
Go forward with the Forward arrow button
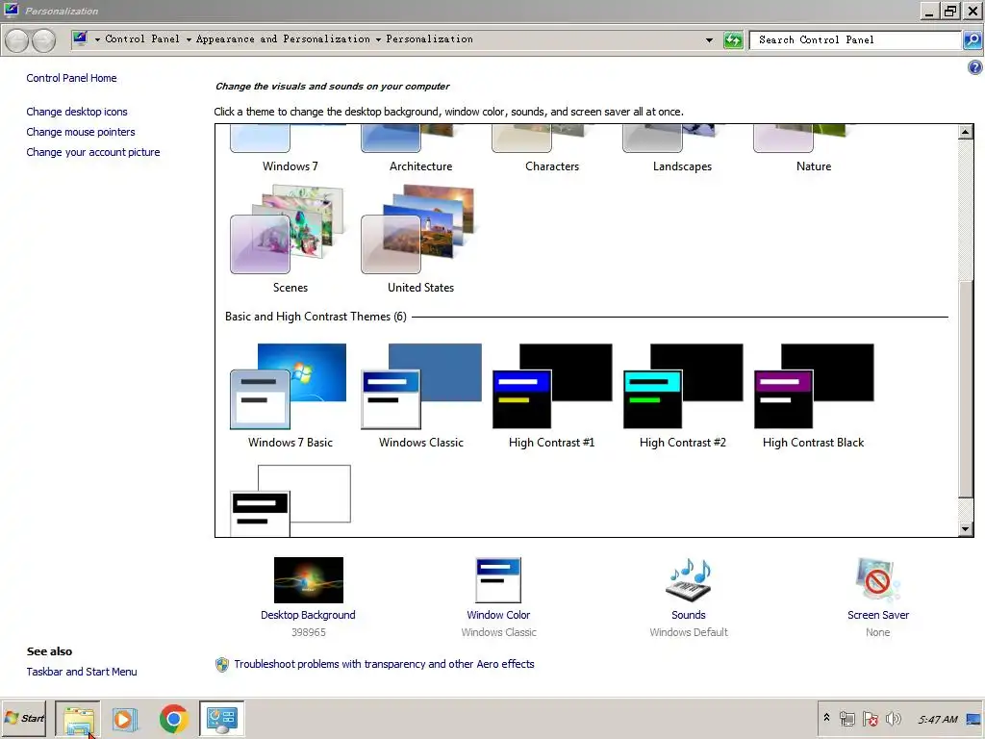coord(43,40)
